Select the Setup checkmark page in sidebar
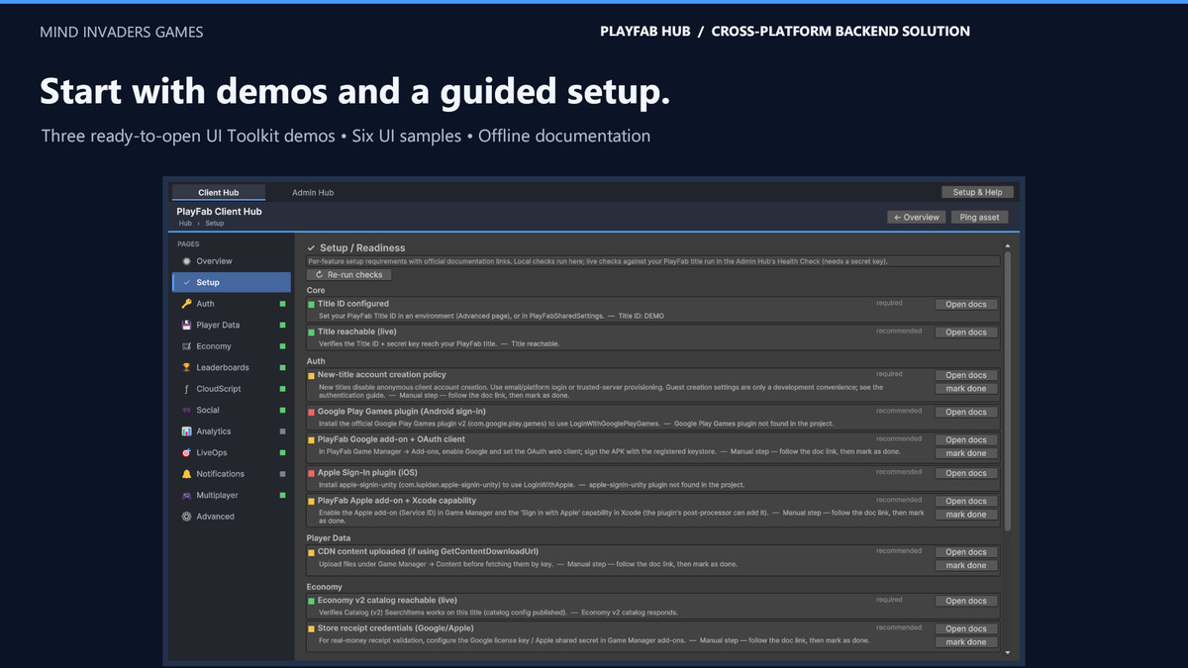Screen dimensions: 1188x668 coord(232,282)
